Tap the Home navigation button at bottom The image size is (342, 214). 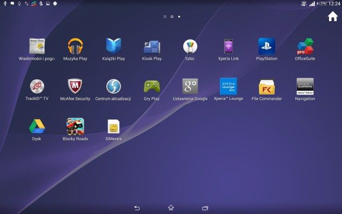click(x=171, y=207)
